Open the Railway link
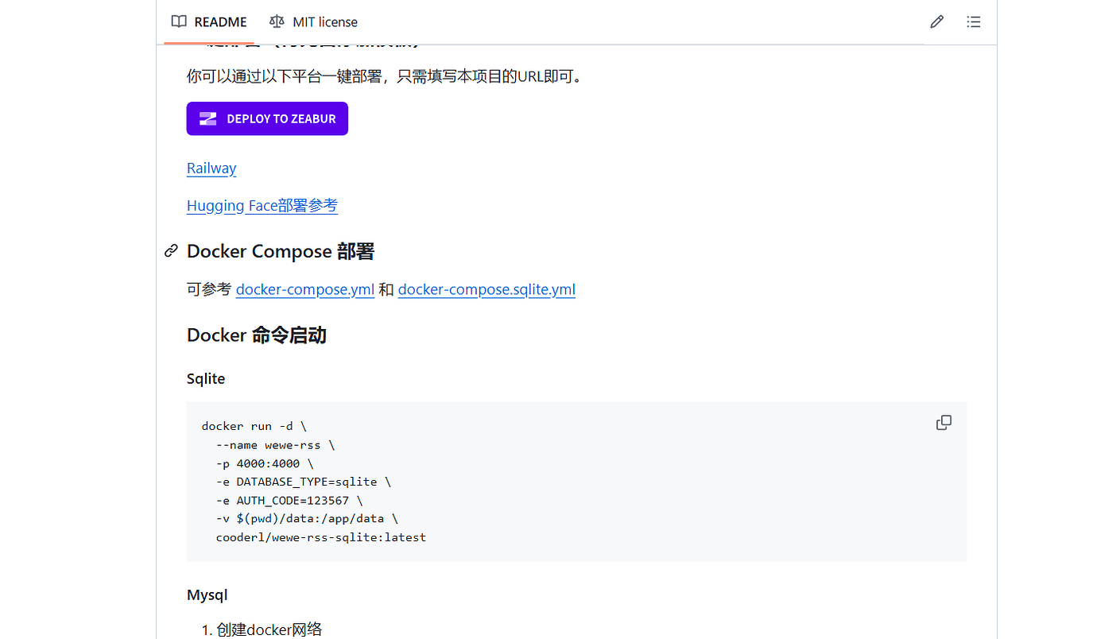The width and height of the screenshot is (1097, 639). click(211, 168)
